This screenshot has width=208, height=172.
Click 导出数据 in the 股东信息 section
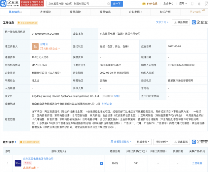(x=181, y=142)
